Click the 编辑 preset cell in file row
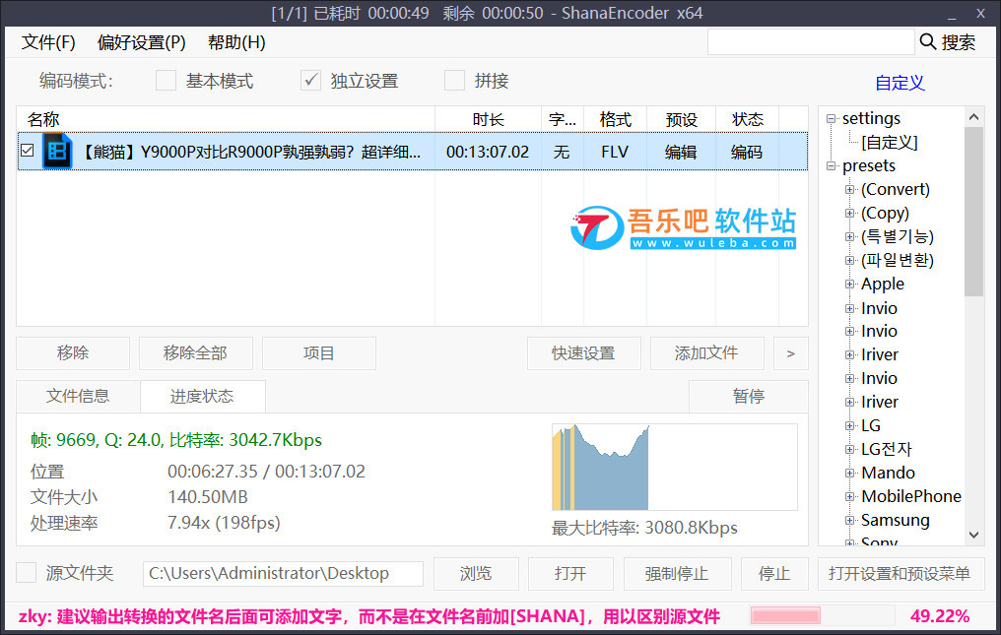Viewport: 1001px width, 635px height. tap(681, 152)
